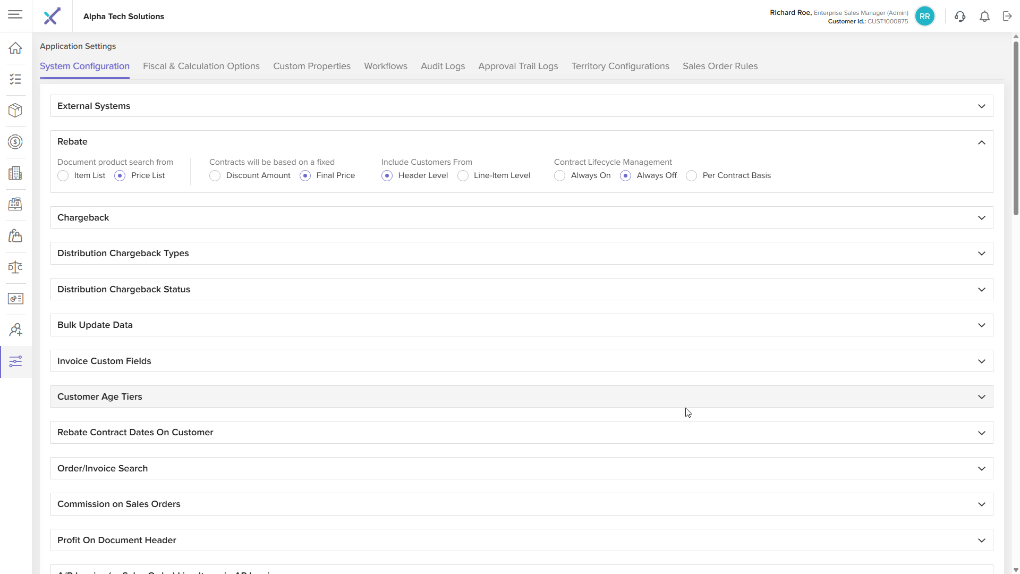Viewport: 1020px width, 574px height.
Task: Open the Audit Logs tab
Action: [x=443, y=66]
